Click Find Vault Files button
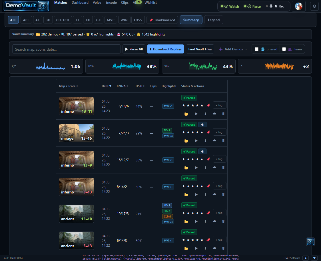 (200, 49)
